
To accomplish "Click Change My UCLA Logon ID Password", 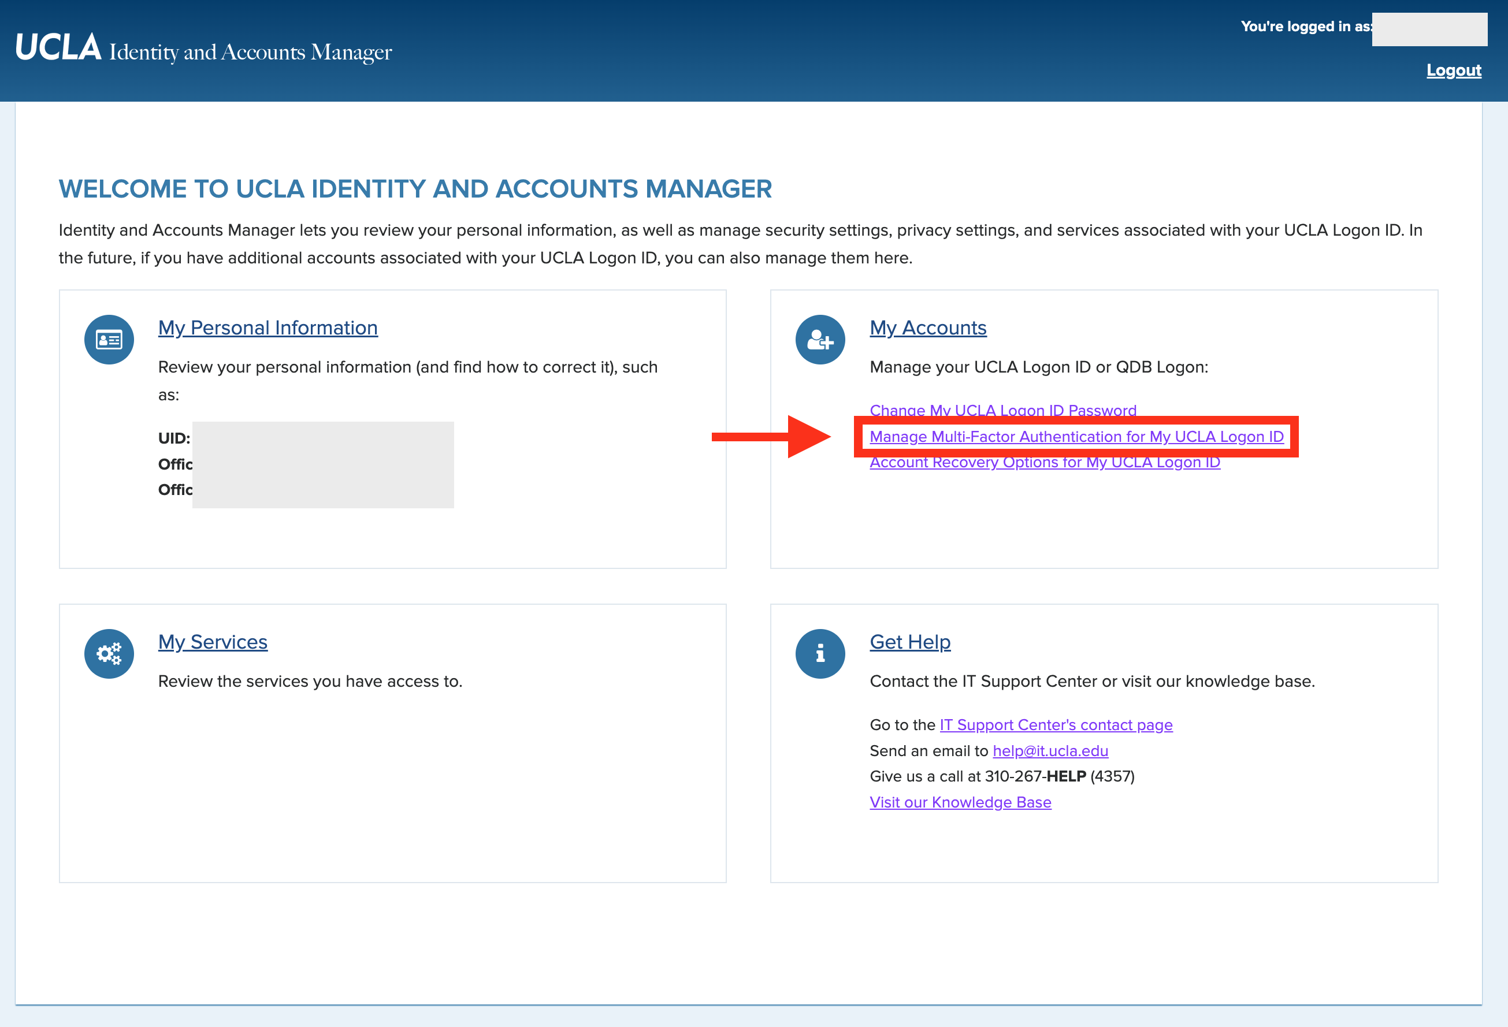I will pyautogui.click(x=1002, y=409).
